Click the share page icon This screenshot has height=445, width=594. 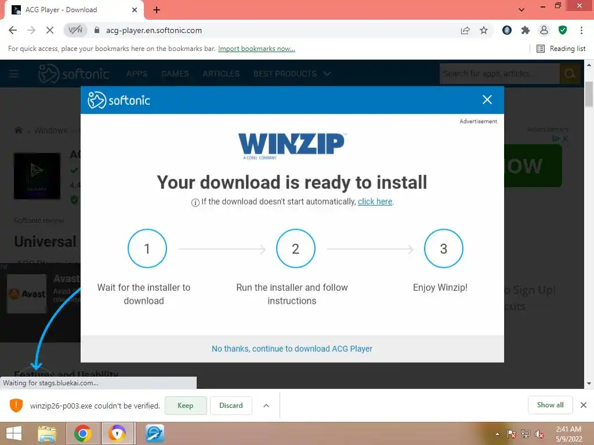tap(465, 30)
